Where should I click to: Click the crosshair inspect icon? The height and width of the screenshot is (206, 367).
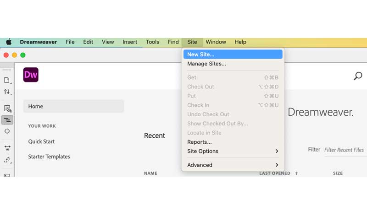point(7,131)
